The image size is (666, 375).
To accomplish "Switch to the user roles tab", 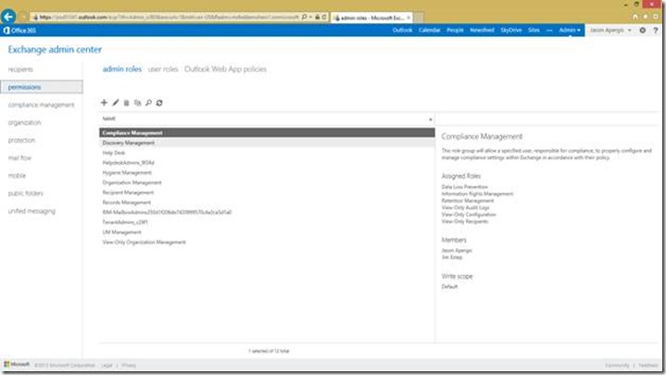I will tap(163, 69).
